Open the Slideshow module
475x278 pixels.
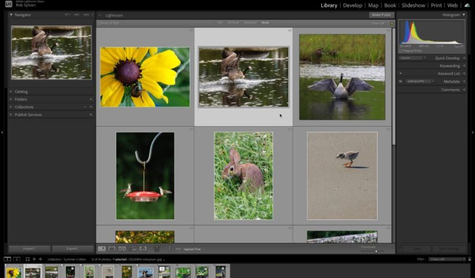click(x=413, y=5)
